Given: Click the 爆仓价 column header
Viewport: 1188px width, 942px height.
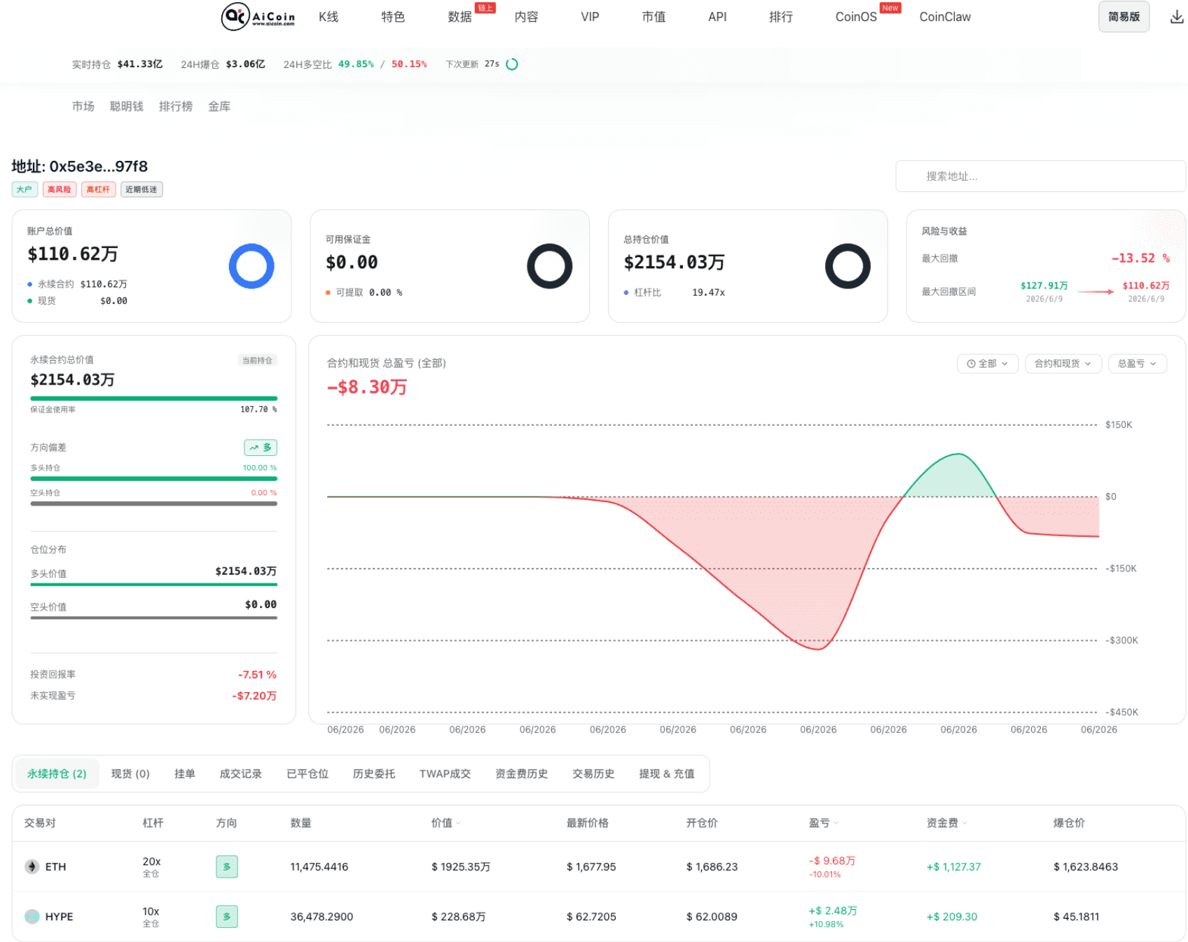Looking at the screenshot, I should coord(1069,823).
